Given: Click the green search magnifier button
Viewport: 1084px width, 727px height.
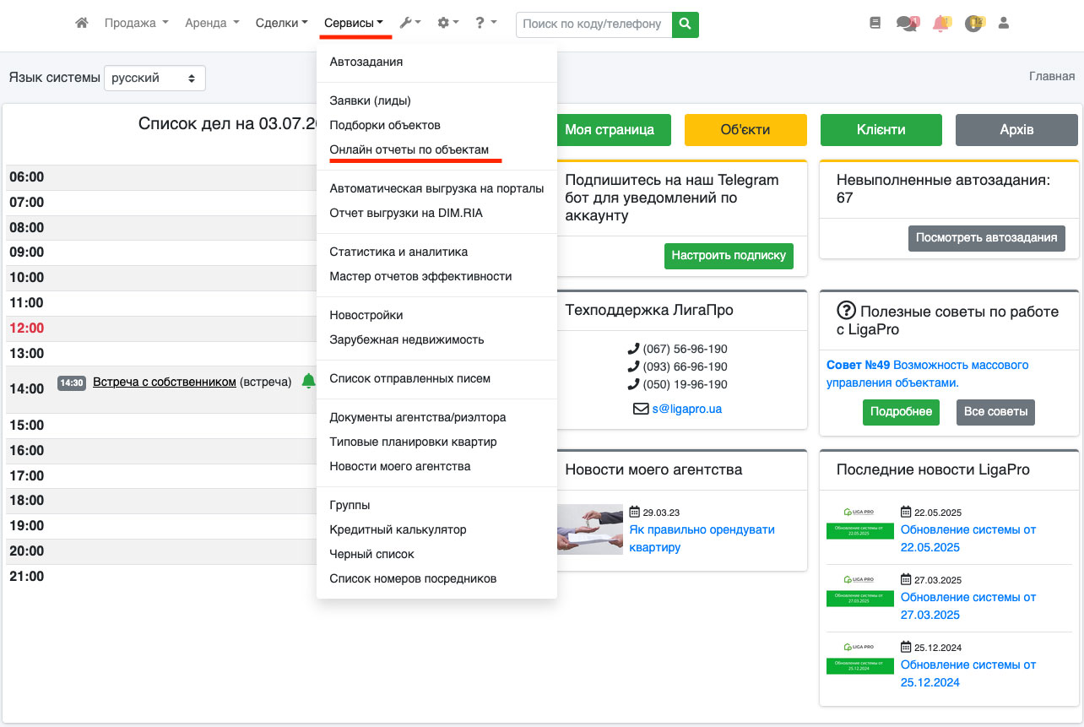Looking at the screenshot, I should point(686,24).
